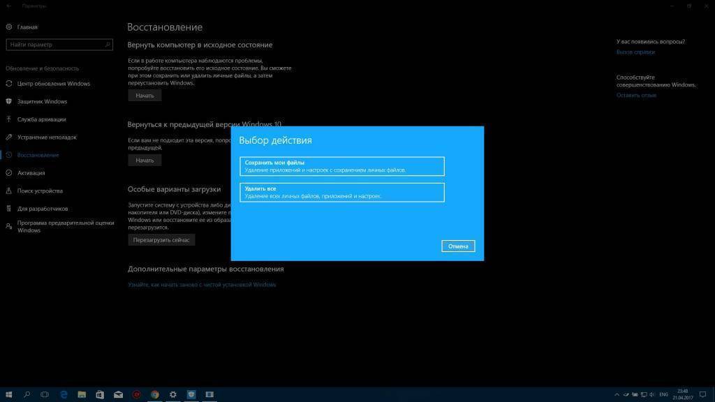
Task: Launch Google Chrome from the taskbar
Action: point(154,394)
